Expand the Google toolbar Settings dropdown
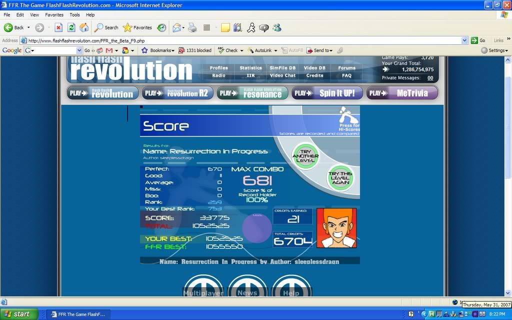This screenshot has width=512, height=320. 494,50
